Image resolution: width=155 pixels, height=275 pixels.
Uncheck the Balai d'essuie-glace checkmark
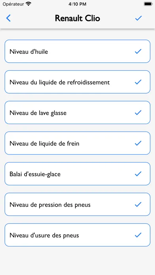point(138,174)
